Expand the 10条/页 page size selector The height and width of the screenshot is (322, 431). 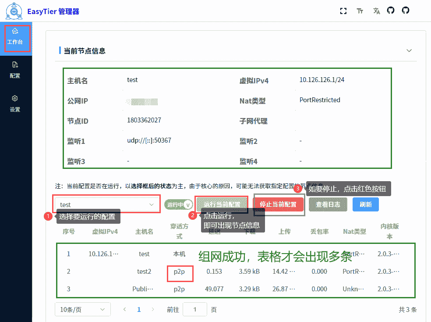pyautogui.click(x=82, y=310)
